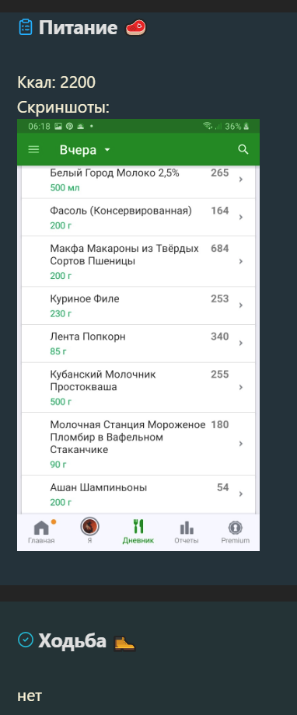This screenshot has width=297, height=715.
Task: Open the hamburger menu icon
Action: click(x=33, y=149)
